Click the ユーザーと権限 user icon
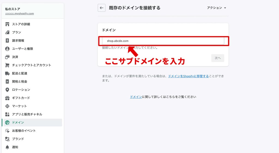The height and width of the screenshot is (153, 279). tap(7, 49)
